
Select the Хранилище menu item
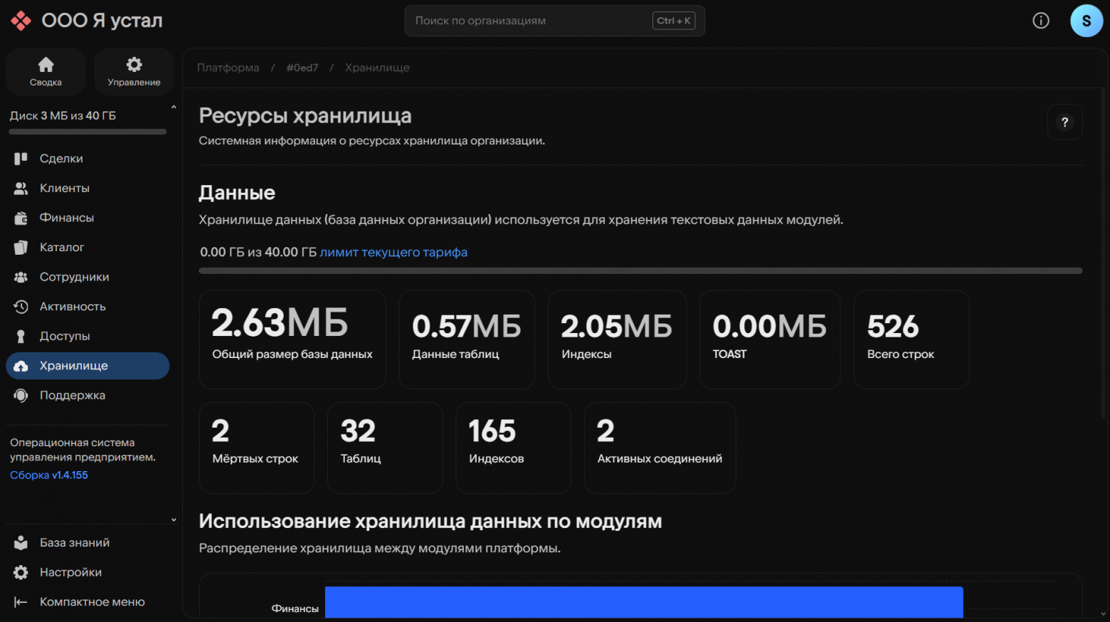pos(88,366)
